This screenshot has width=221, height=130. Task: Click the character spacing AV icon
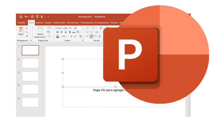coord(78,32)
